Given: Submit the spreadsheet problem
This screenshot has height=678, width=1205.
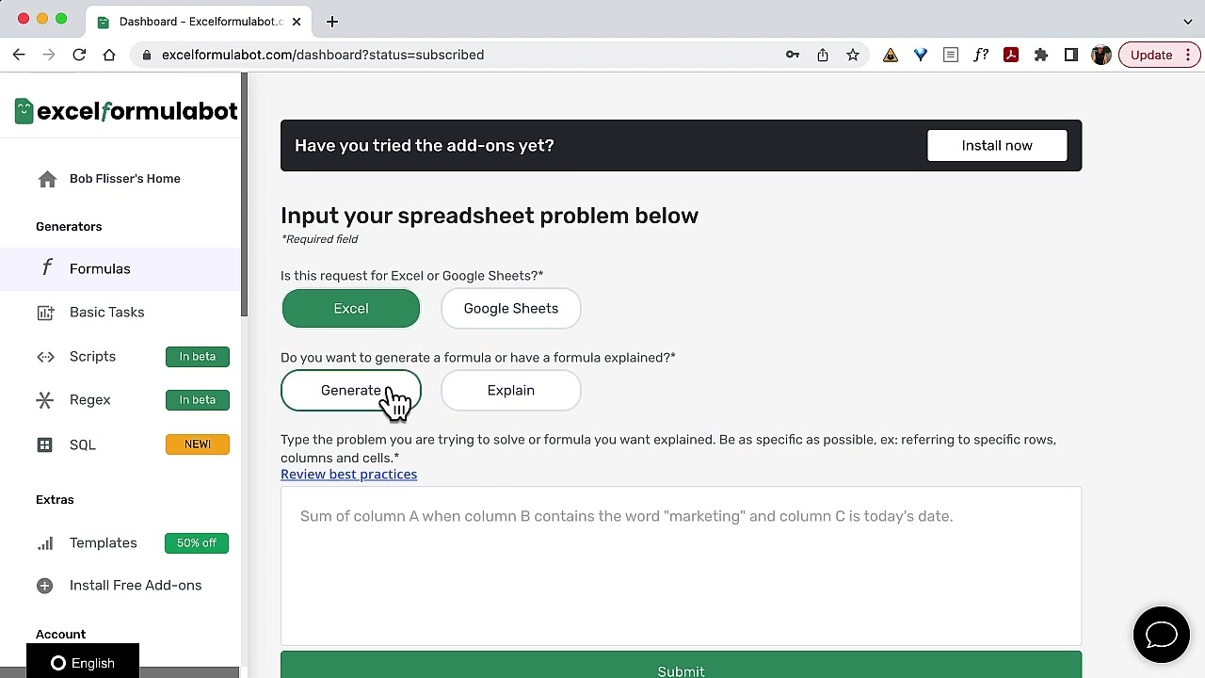Looking at the screenshot, I should click(681, 665).
